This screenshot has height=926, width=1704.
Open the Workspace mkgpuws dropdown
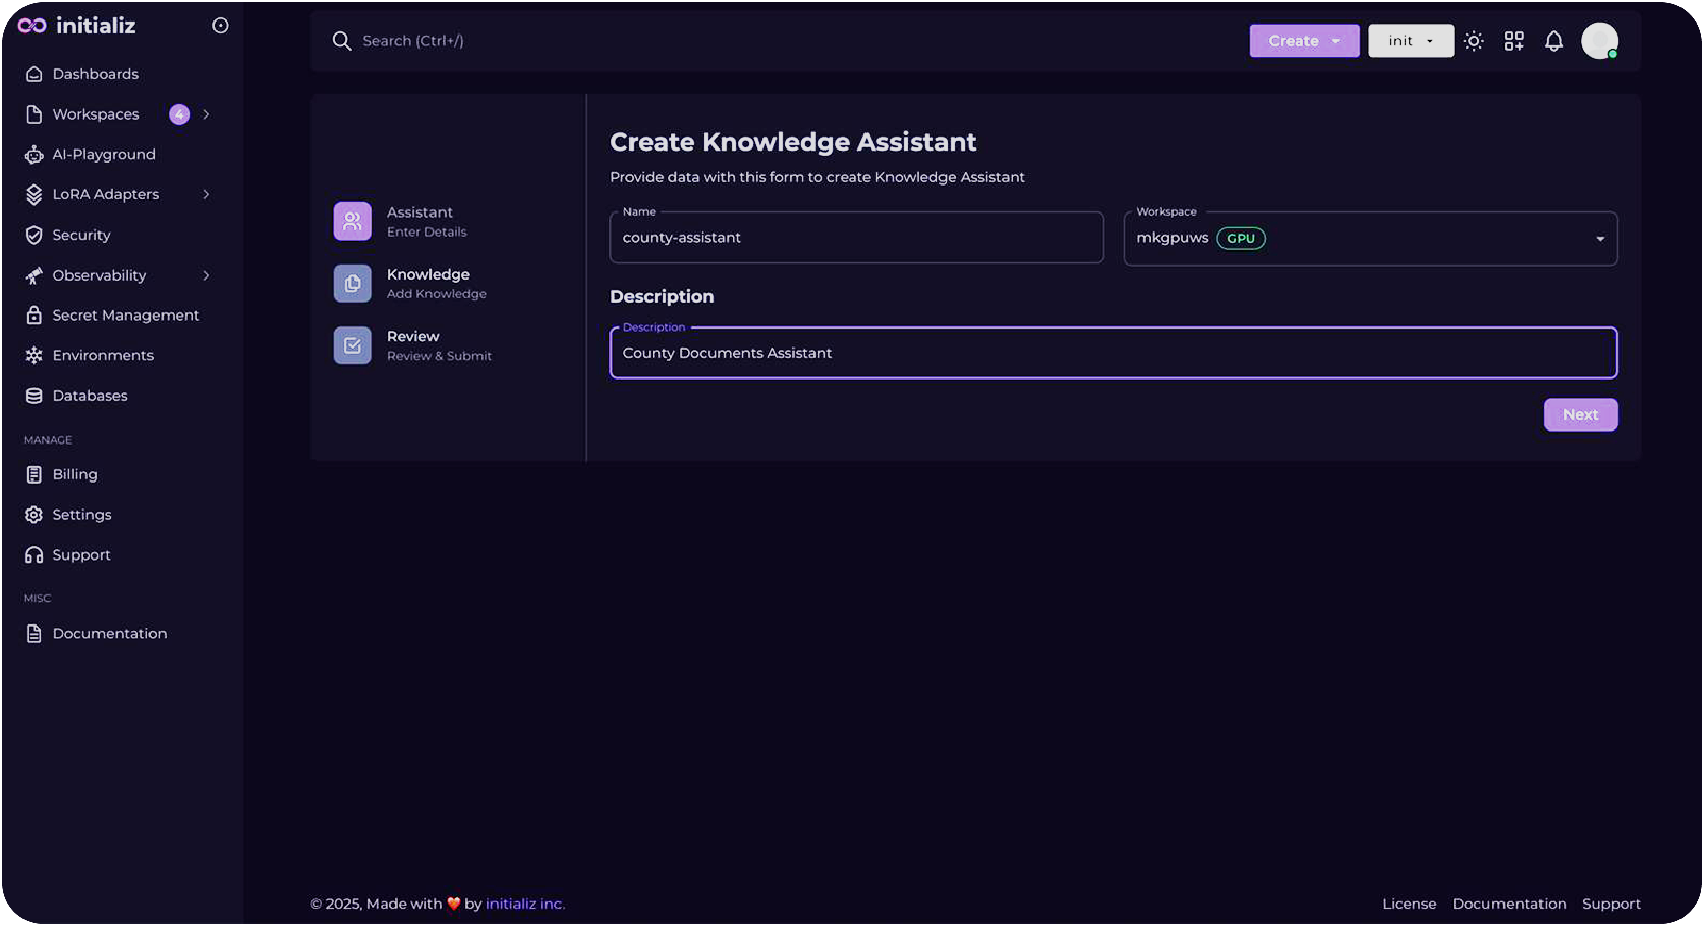(x=1370, y=239)
